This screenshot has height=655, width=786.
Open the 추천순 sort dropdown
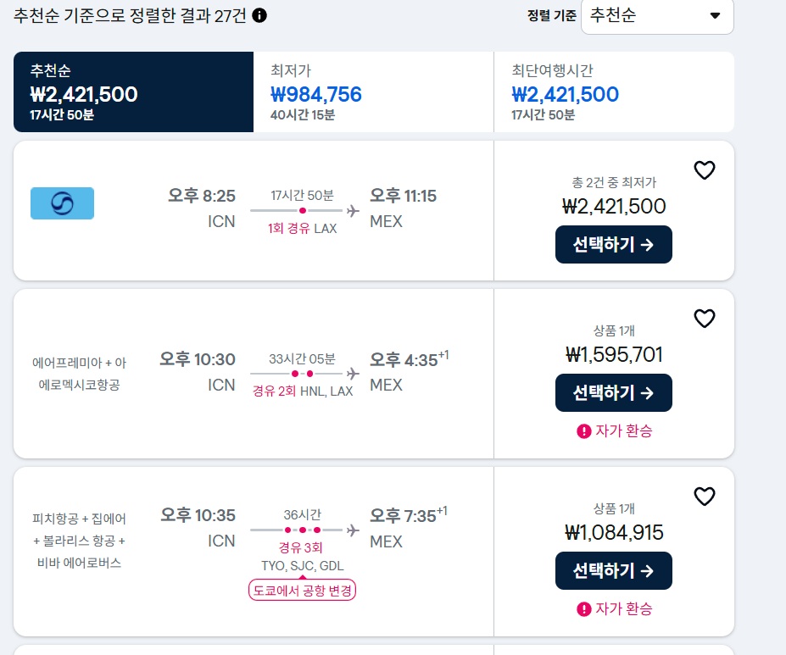click(657, 15)
